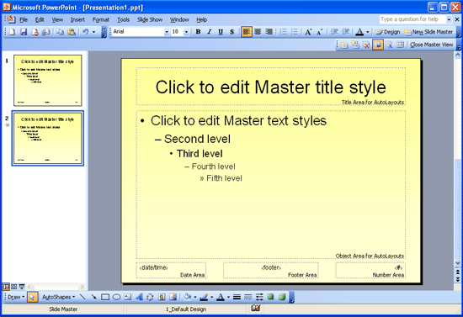463x317 pixels.
Task: Insert a diagram or organization chart
Action: [x=150, y=297]
